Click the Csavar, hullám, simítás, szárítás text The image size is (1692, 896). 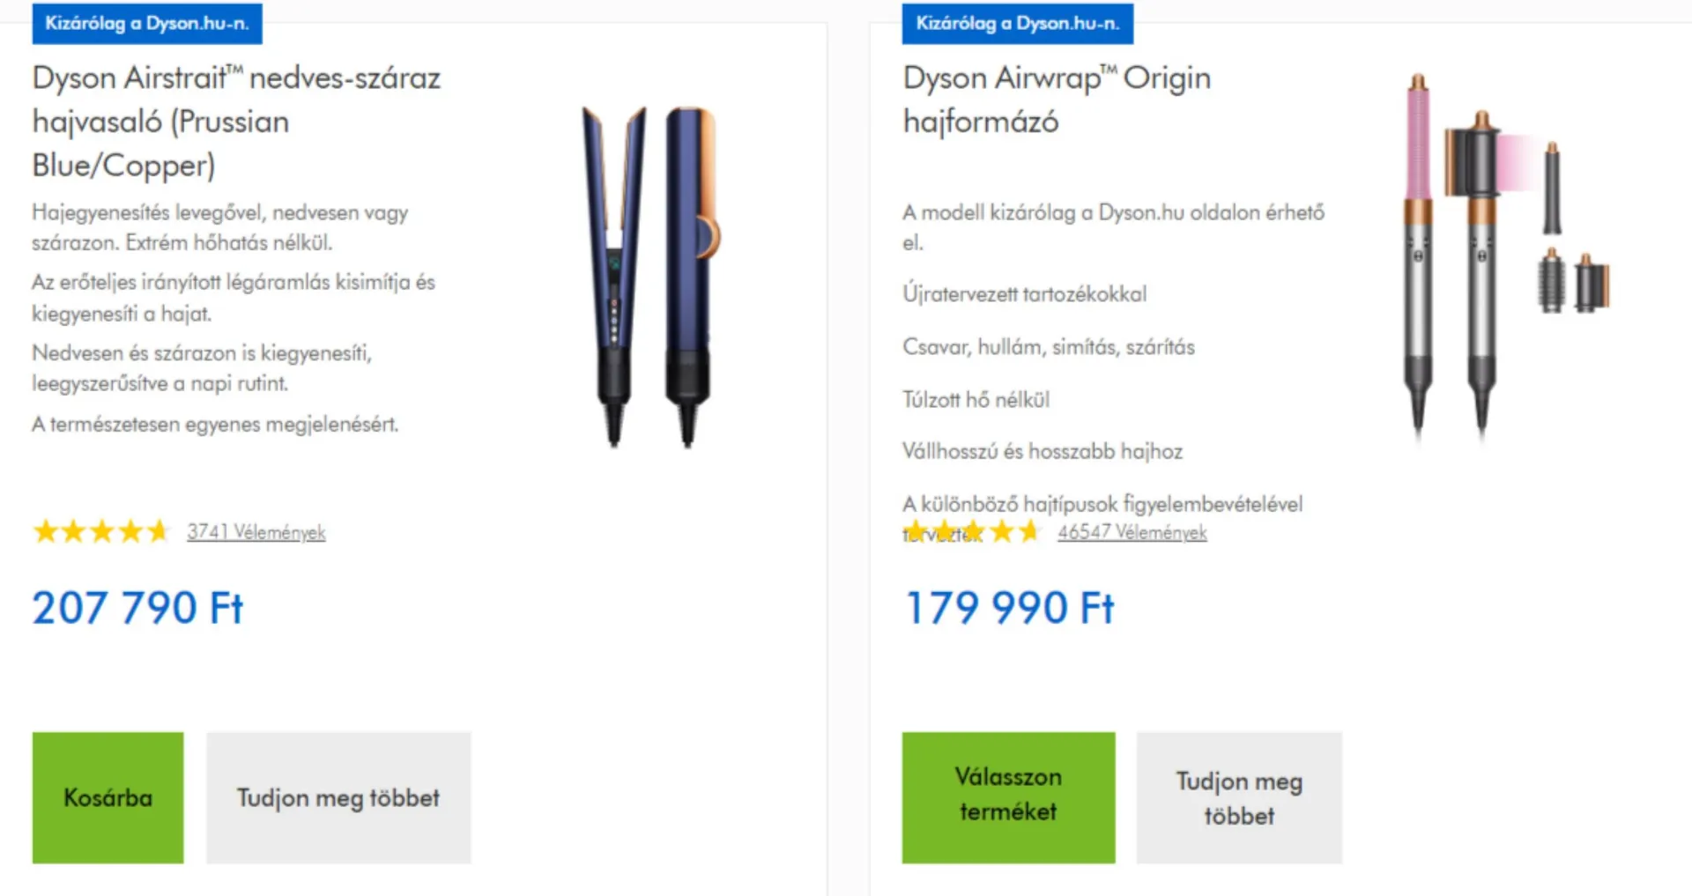pos(1048,346)
